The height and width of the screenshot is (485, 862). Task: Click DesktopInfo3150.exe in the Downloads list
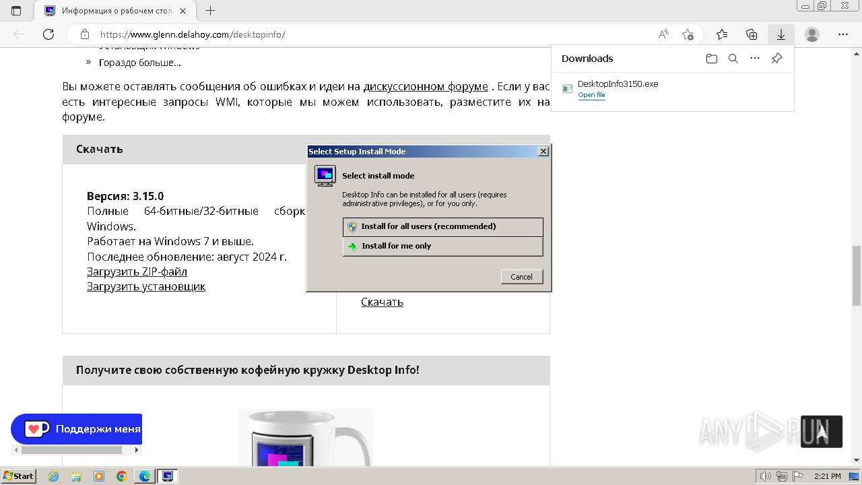pos(618,84)
